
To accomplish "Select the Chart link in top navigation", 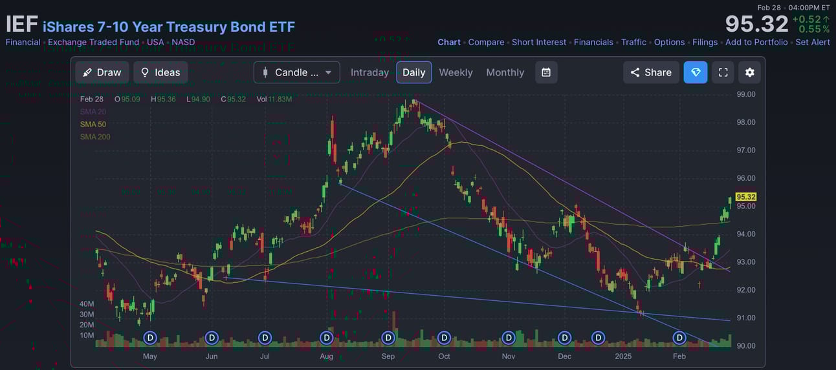I will [x=449, y=42].
